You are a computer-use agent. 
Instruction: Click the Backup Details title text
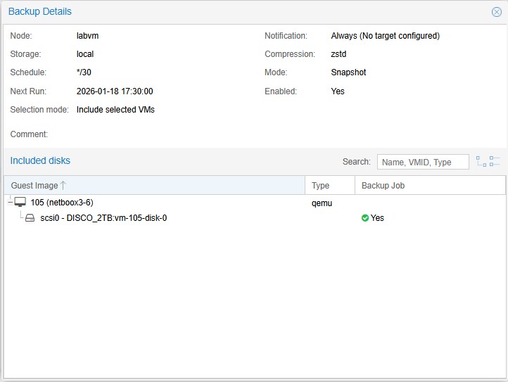point(40,12)
